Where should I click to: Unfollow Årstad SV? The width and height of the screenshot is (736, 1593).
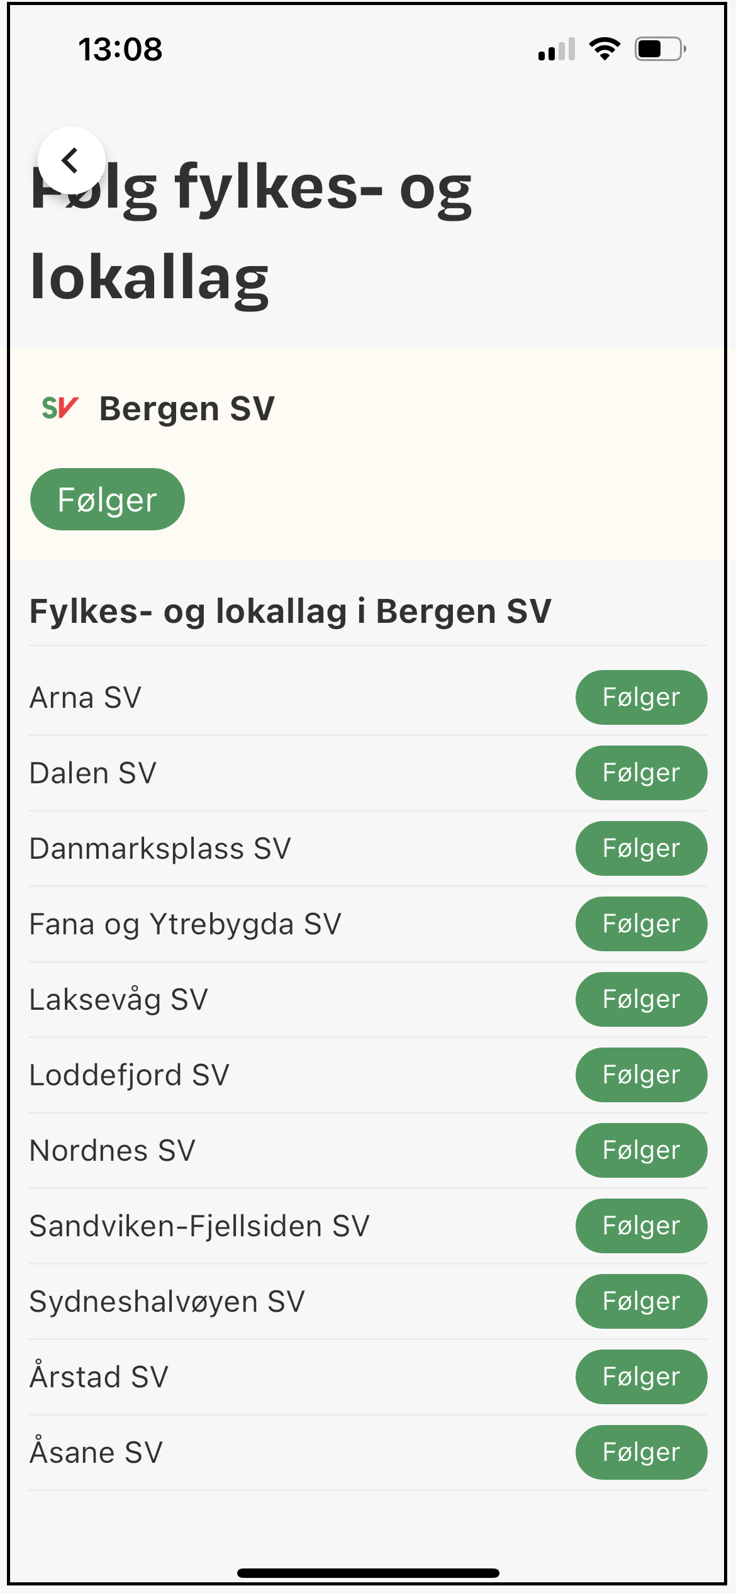(641, 1377)
